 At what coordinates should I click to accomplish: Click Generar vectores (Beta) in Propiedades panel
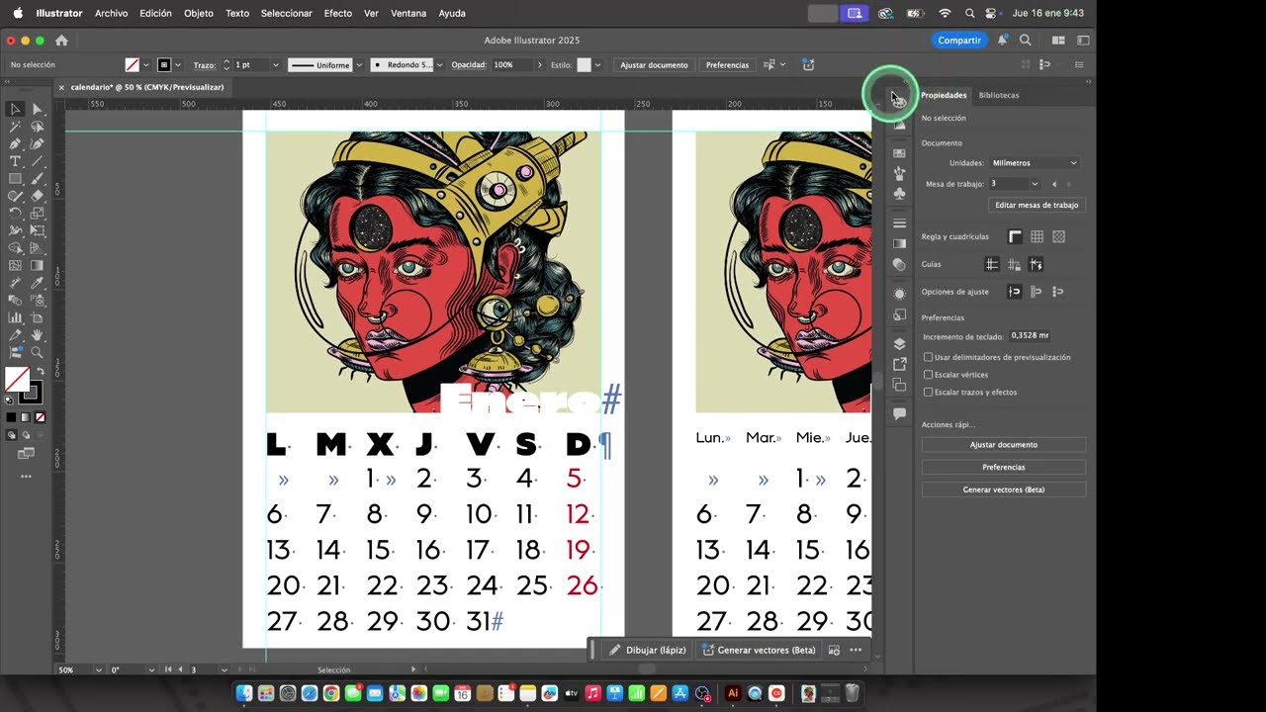click(x=1004, y=489)
